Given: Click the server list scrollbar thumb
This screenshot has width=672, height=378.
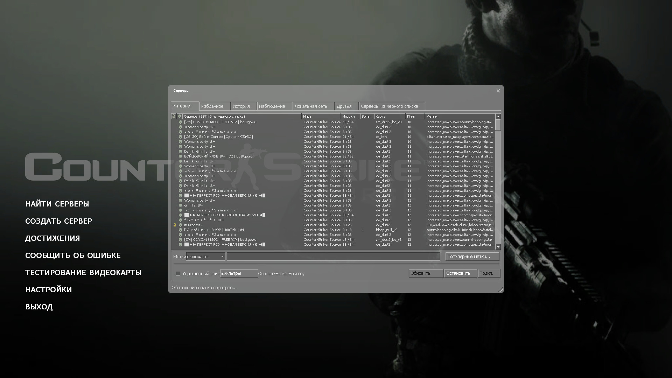Looking at the screenshot, I should 498,125.
